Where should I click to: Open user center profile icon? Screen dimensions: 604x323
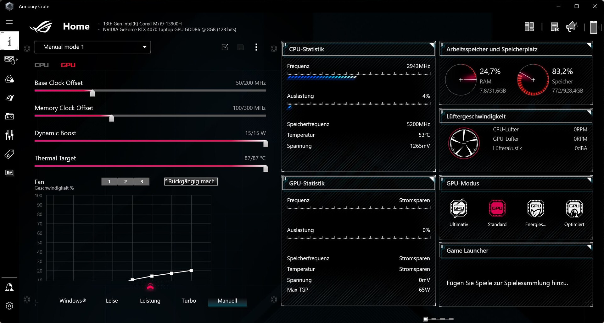pos(9,287)
